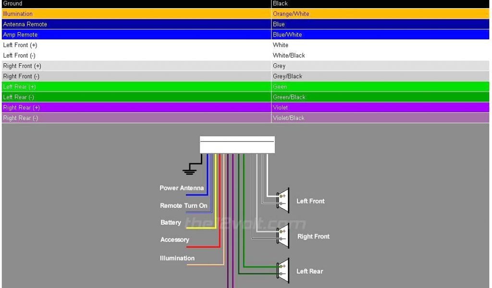
Task: Select the Left Front (+) row label
Action: click(x=20, y=45)
